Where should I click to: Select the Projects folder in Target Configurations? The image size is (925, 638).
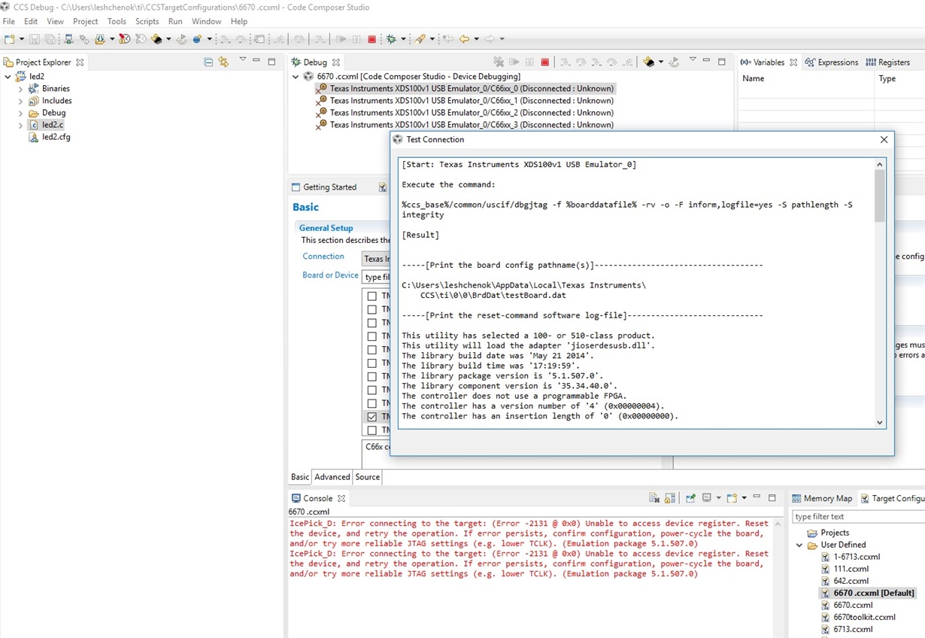click(x=828, y=533)
